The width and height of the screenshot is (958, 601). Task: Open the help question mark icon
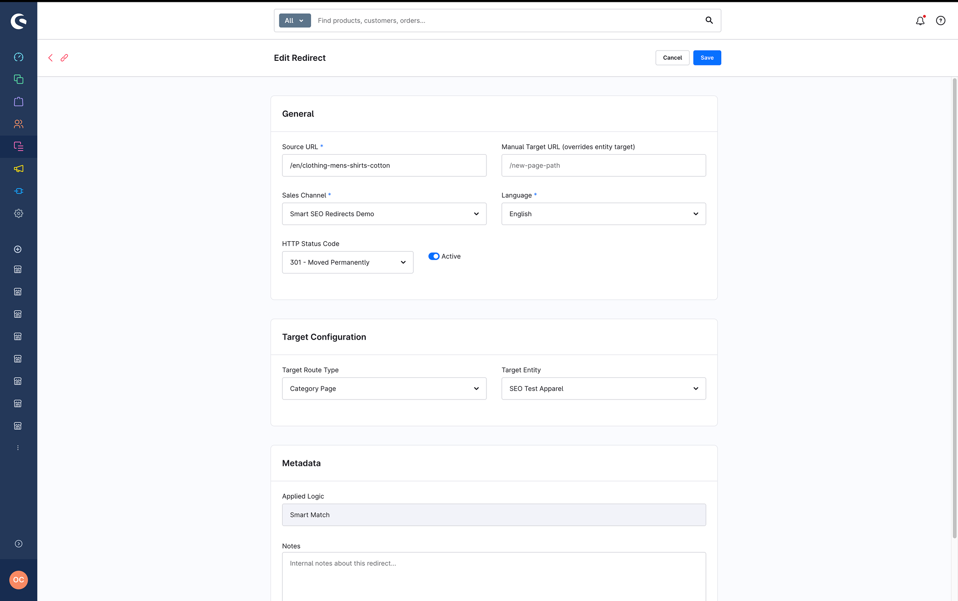[x=941, y=21]
